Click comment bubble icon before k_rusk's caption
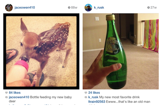The image size is (162, 108). click(x=86, y=97)
